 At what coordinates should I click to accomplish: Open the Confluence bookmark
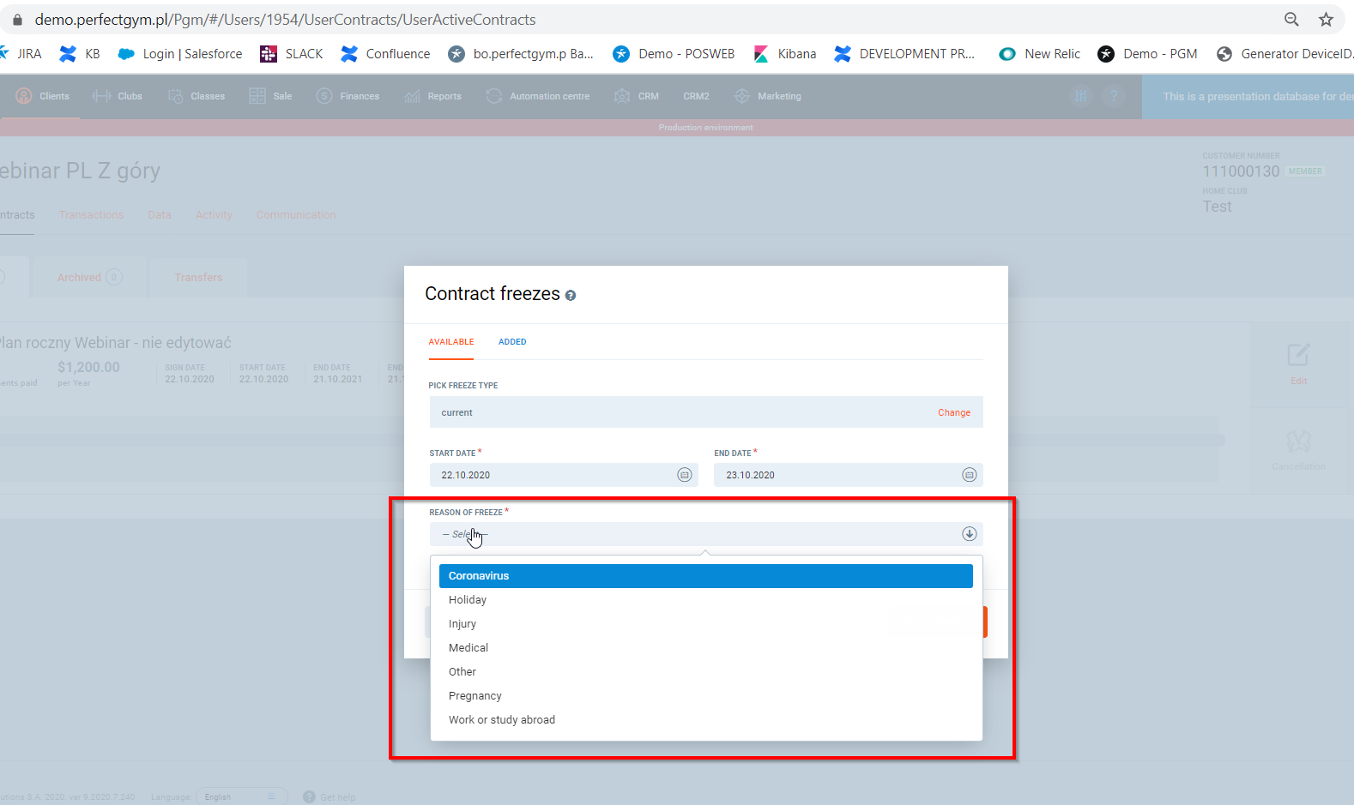point(385,54)
